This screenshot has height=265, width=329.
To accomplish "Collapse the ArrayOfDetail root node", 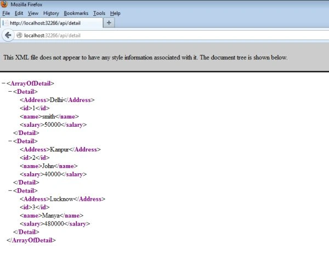I will (x=3, y=83).
